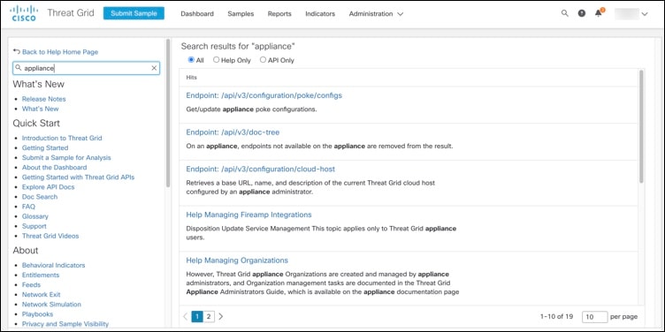
Task: Go to previous results page arrow
Action: click(x=186, y=316)
